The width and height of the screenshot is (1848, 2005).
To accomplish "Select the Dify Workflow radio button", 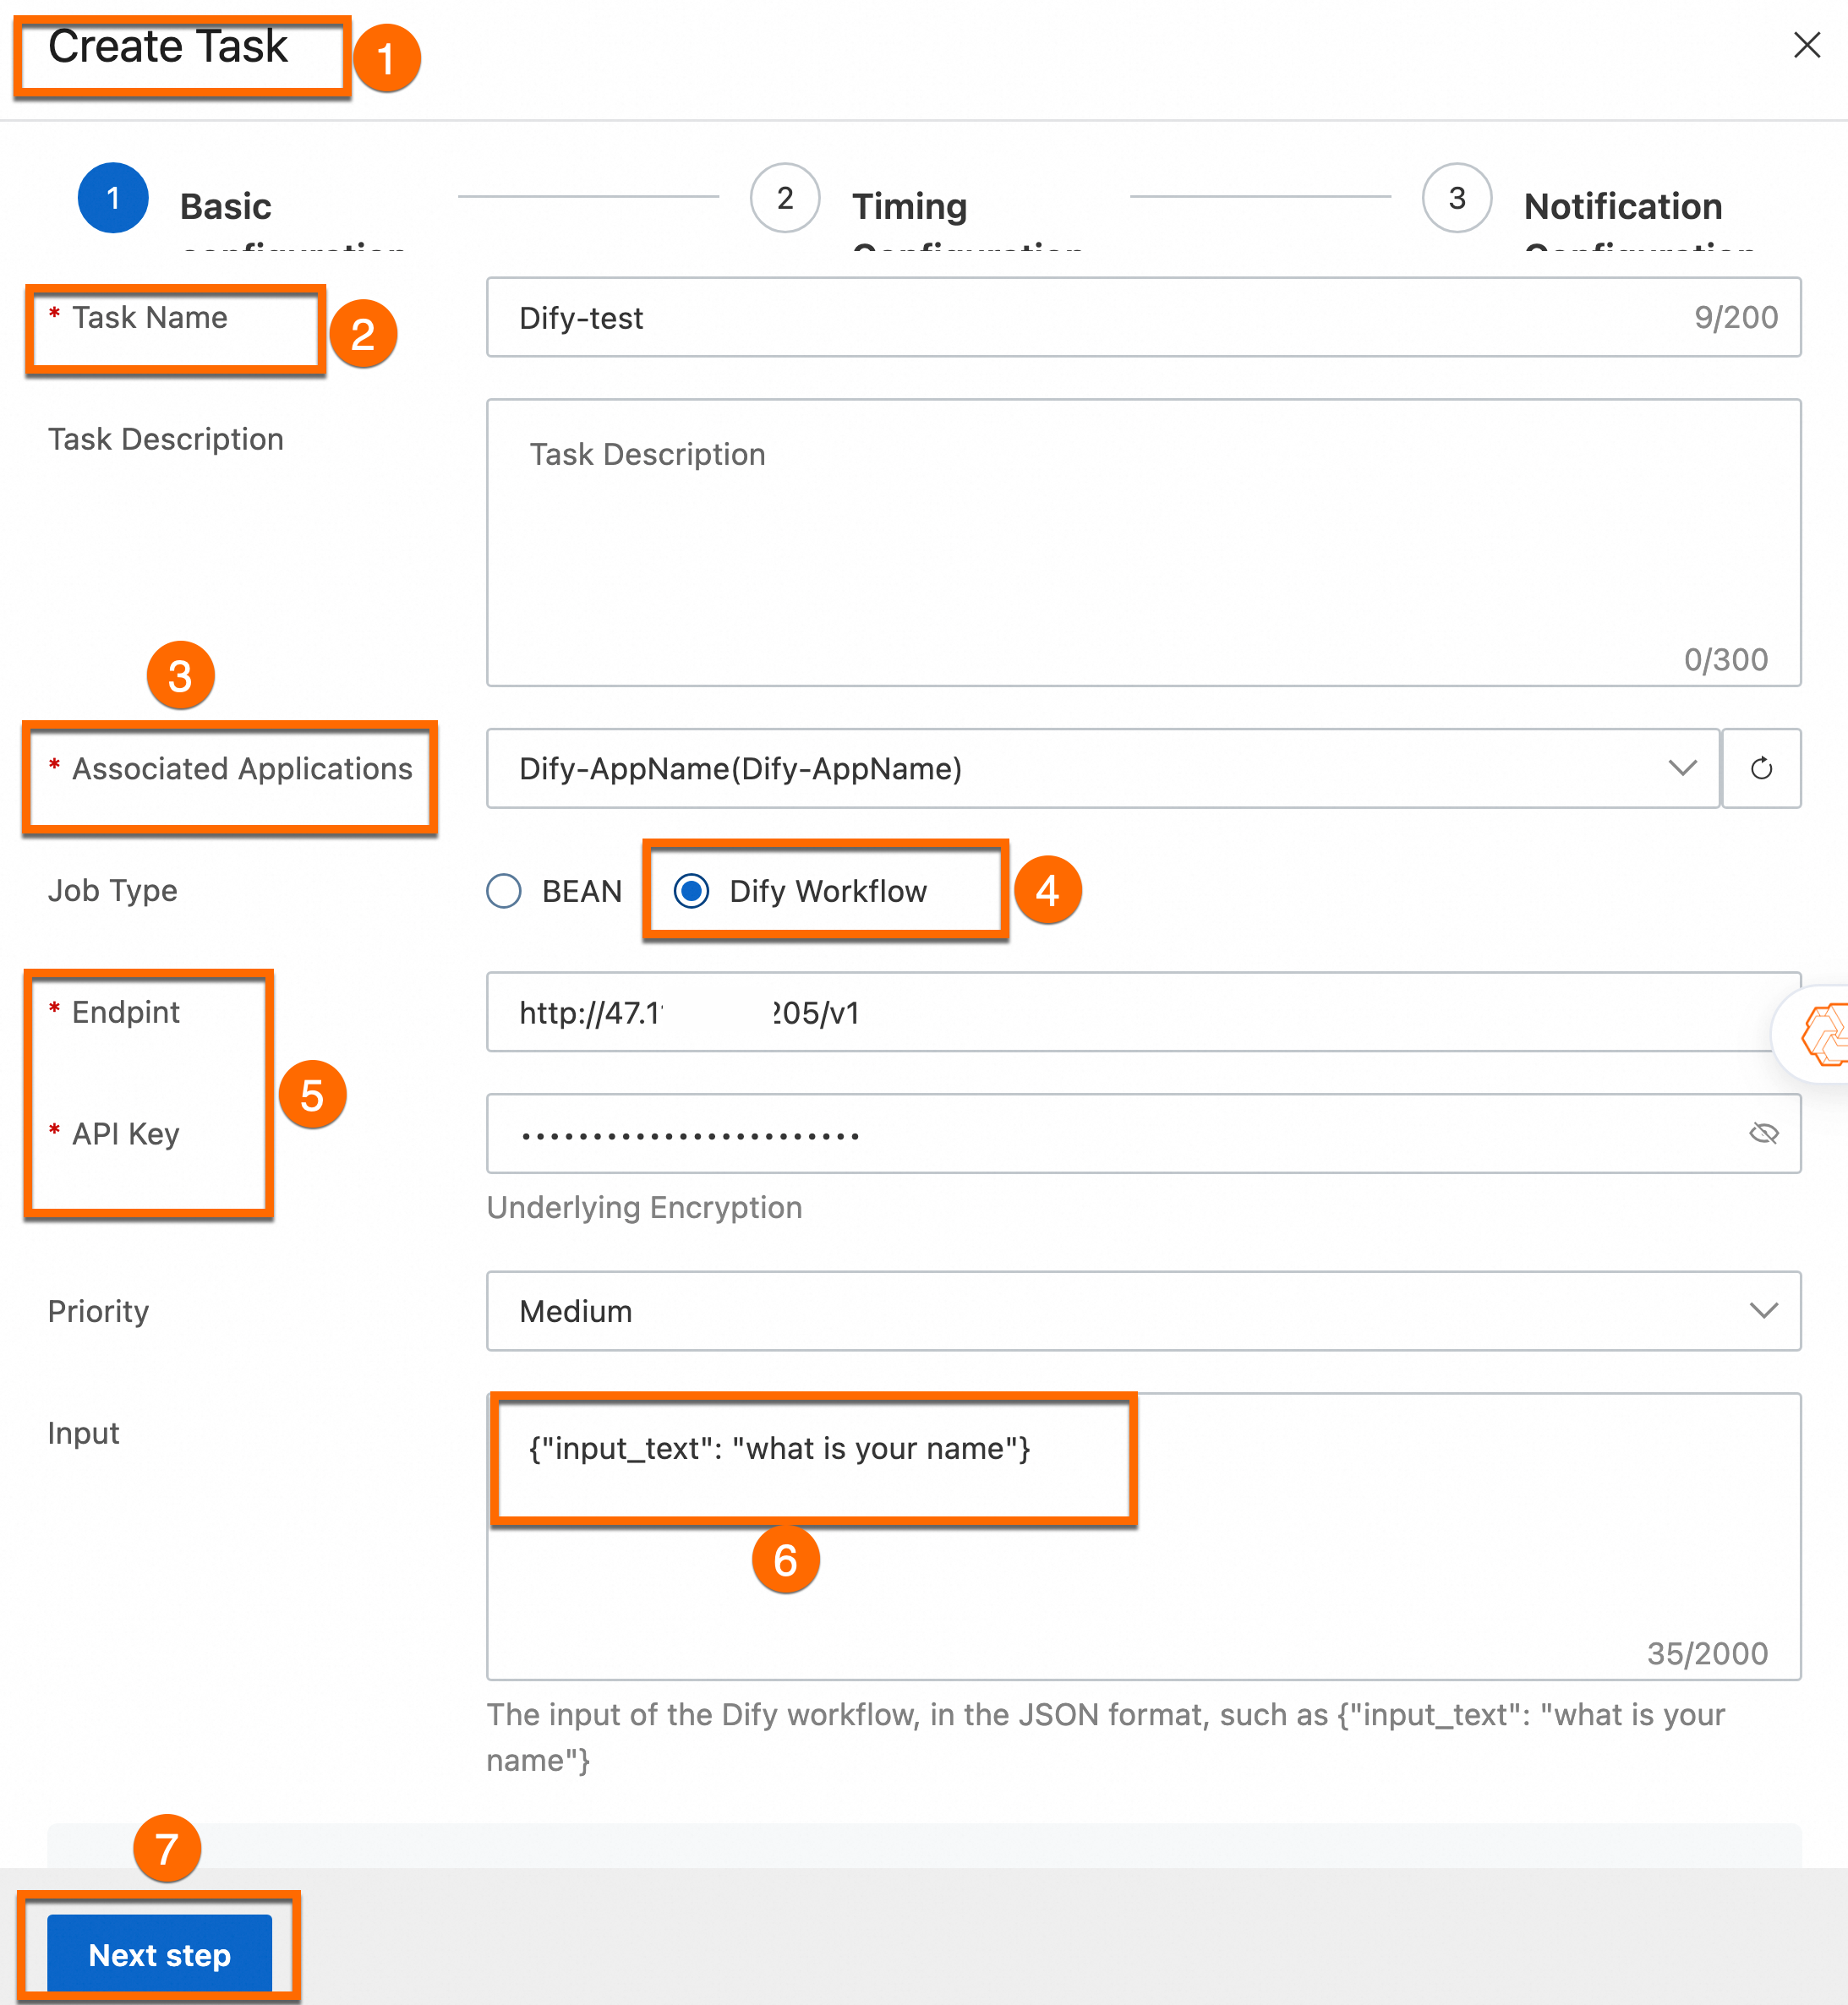I will [691, 891].
